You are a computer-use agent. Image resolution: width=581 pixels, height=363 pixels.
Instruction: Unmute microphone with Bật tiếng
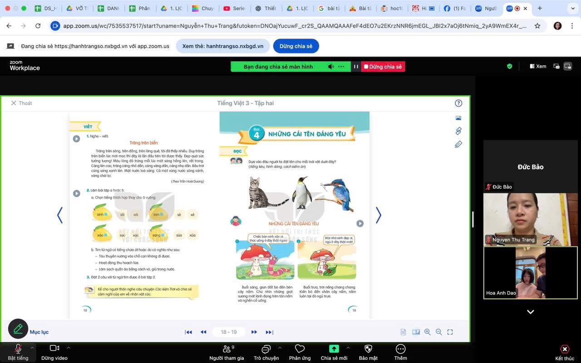point(18,349)
